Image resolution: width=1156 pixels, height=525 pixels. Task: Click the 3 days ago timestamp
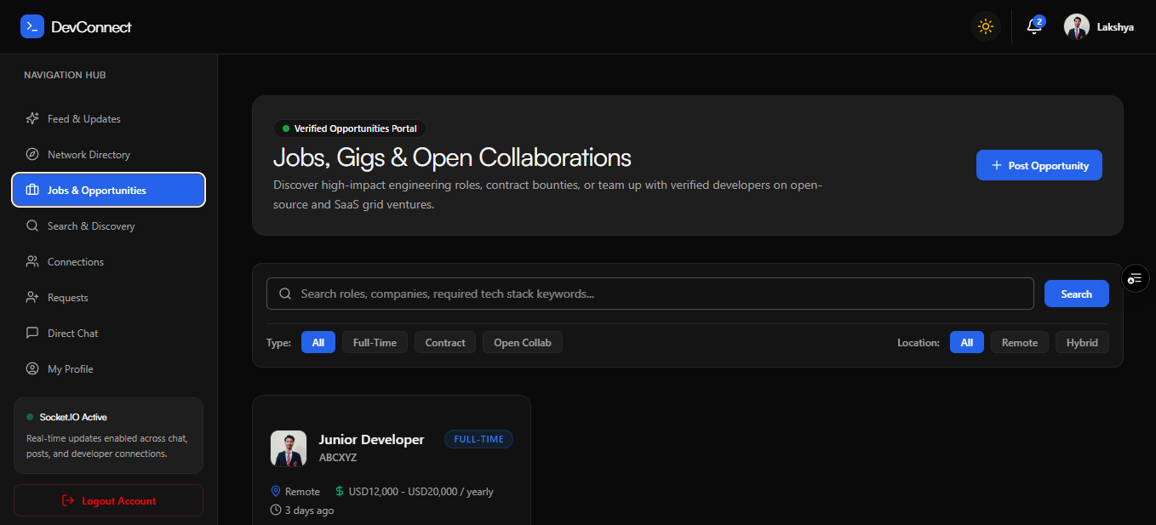coord(309,511)
